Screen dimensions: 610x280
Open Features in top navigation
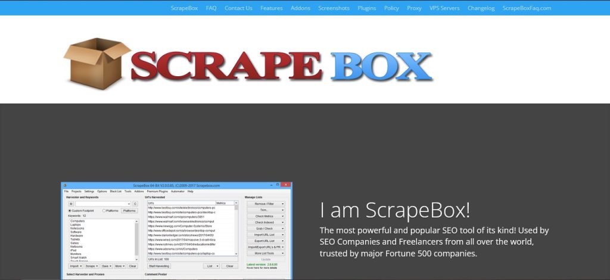click(x=272, y=8)
